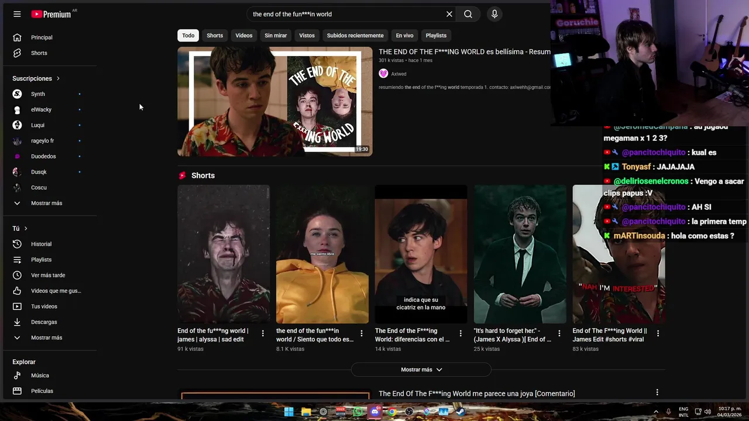Start voice search with microphone
Screen dimensions: 749x421
(494, 14)
